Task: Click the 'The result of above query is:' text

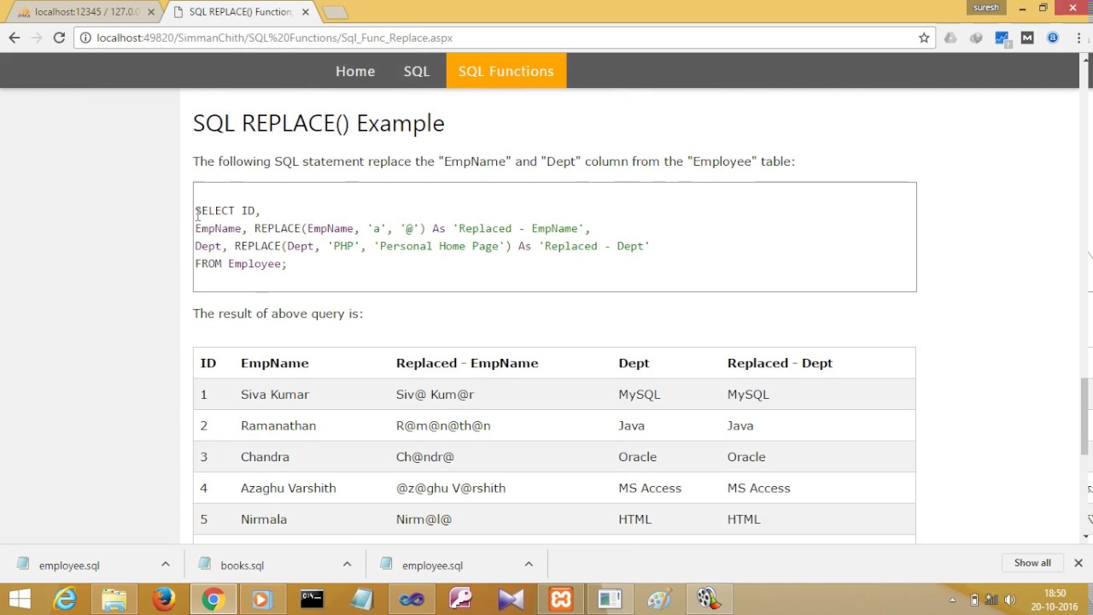Action: coord(278,313)
